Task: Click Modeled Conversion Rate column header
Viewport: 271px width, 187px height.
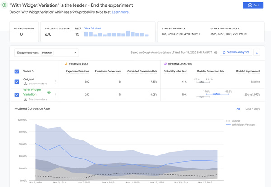Action: coord(210,71)
